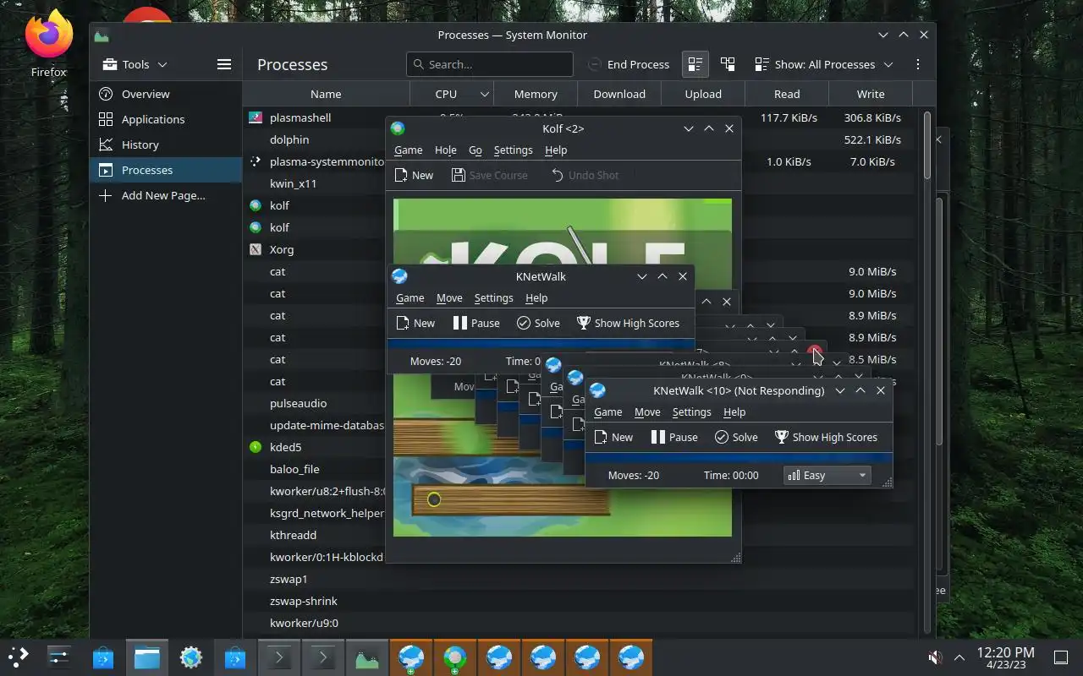This screenshot has height=676, width=1083.
Task: Sort processes by the Upload column
Action: coord(703,94)
